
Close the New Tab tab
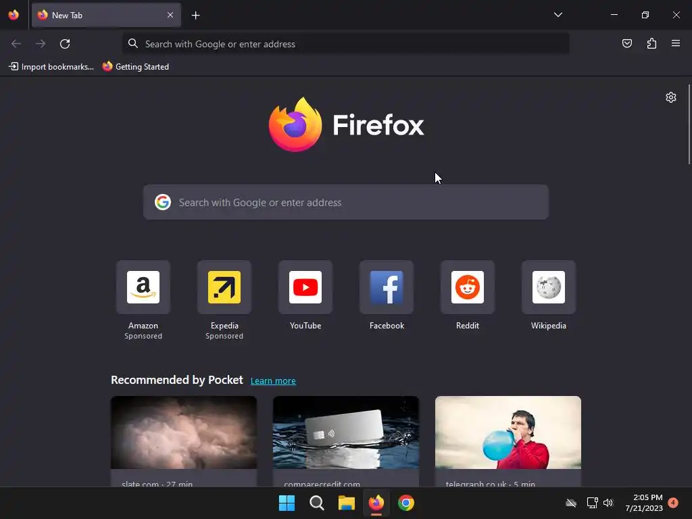tap(170, 15)
